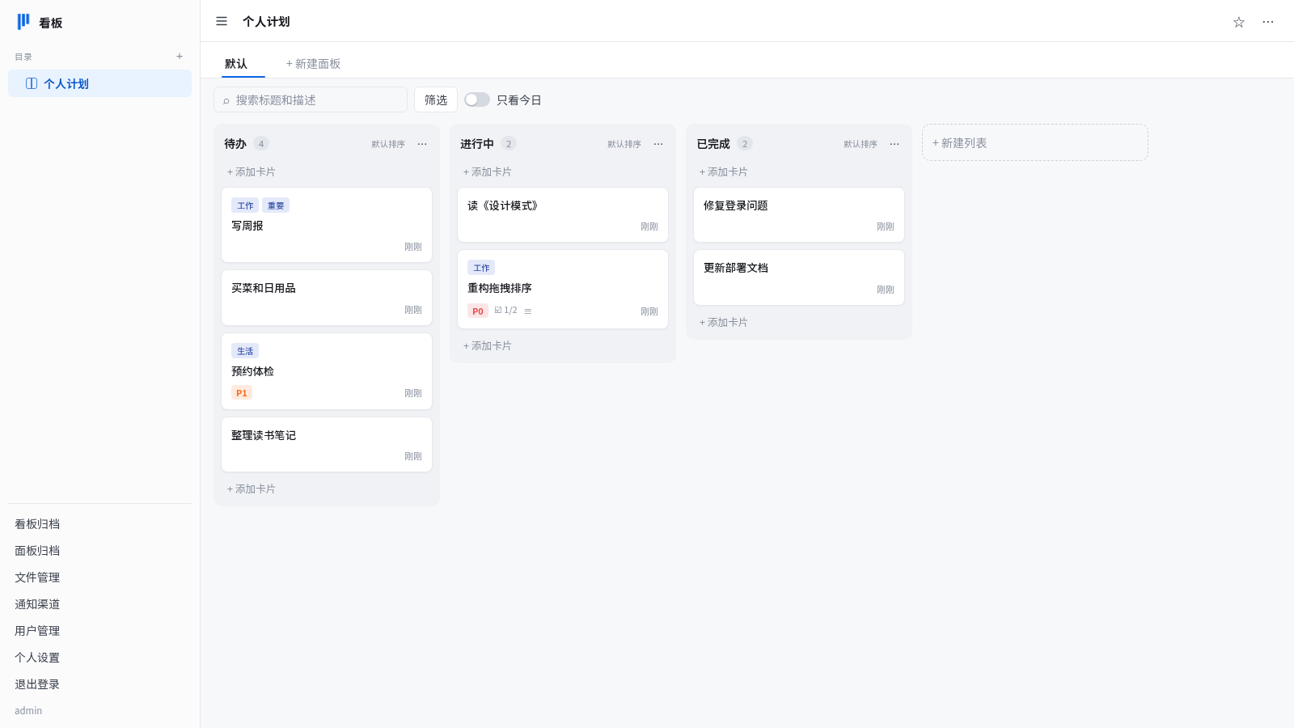Open the 买菜和日用品 card
The height and width of the screenshot is (728, 1294).
pyautogui.click(x=327, y=298)
